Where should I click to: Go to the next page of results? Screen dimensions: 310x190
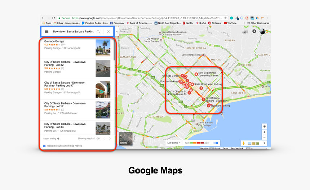(110, 139)
